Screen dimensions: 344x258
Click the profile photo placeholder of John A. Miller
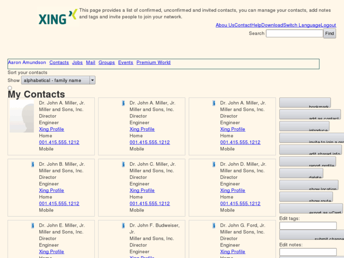[x=22, y=116]
